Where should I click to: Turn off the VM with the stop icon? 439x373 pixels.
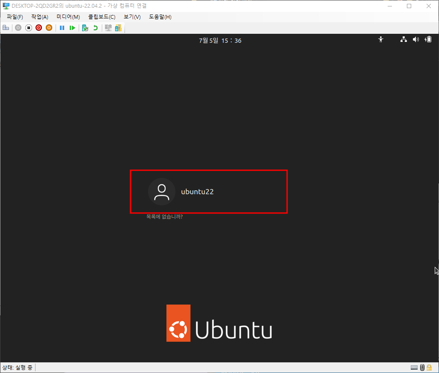click(29, 28)
